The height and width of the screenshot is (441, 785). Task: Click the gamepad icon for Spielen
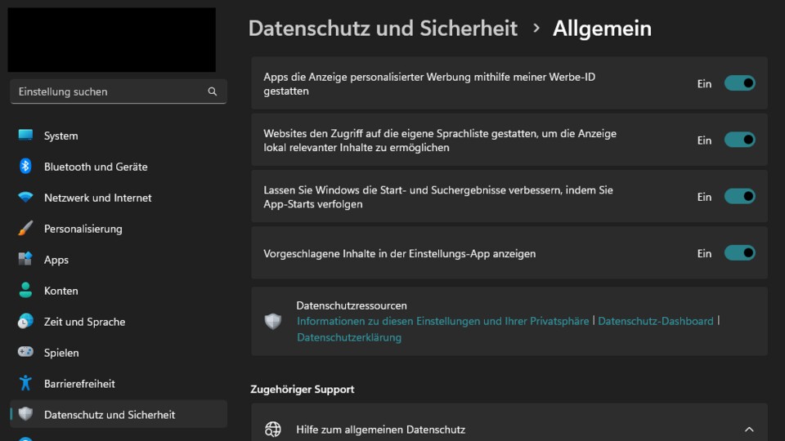tap(25, 352)
